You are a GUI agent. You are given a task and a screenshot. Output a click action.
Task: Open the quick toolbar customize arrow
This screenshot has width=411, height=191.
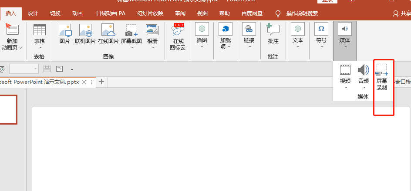click(x=72, y=69)
